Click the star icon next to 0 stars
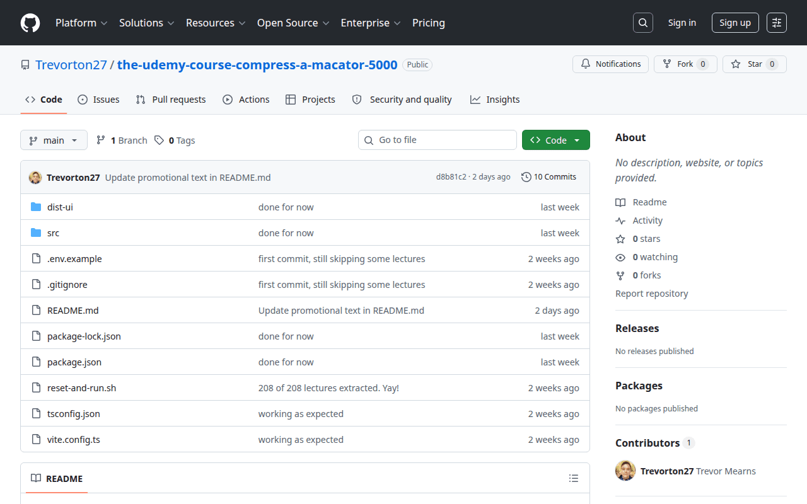 [x=620, y=239]
